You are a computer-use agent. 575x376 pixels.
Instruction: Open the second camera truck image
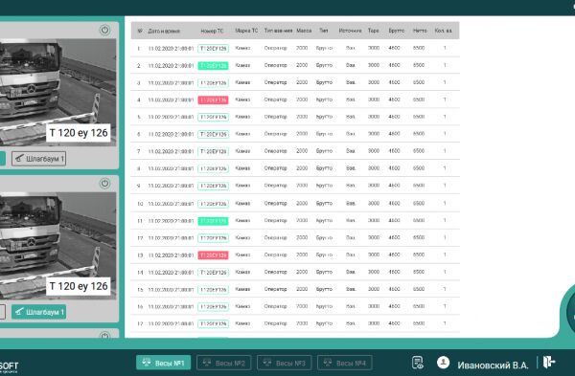click(57, 246)
